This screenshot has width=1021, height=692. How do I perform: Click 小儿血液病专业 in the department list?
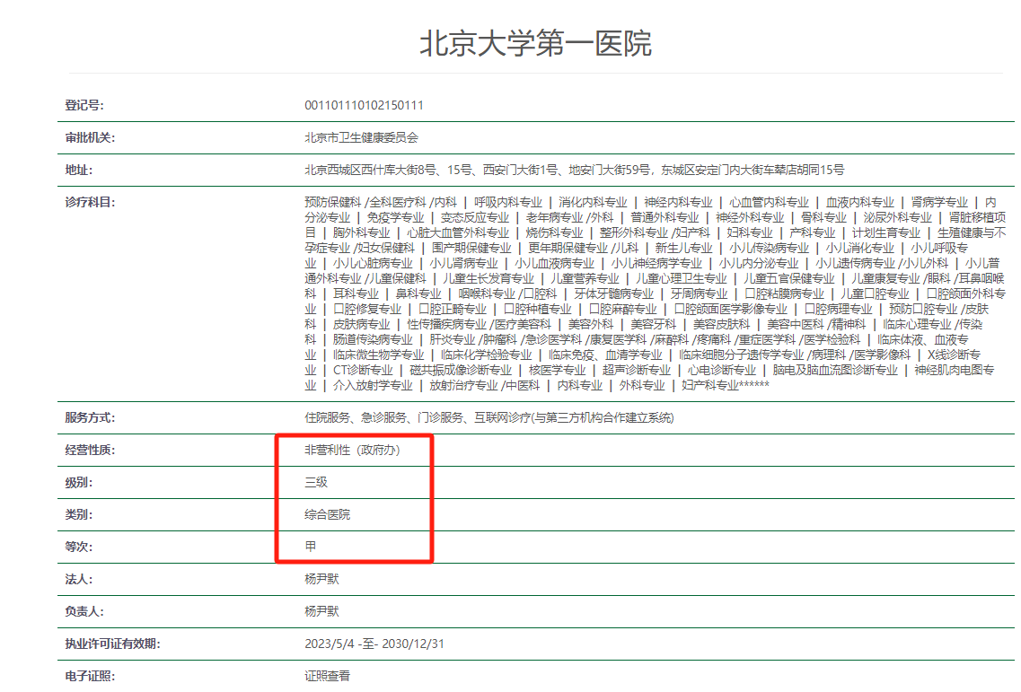click(554, 264)
